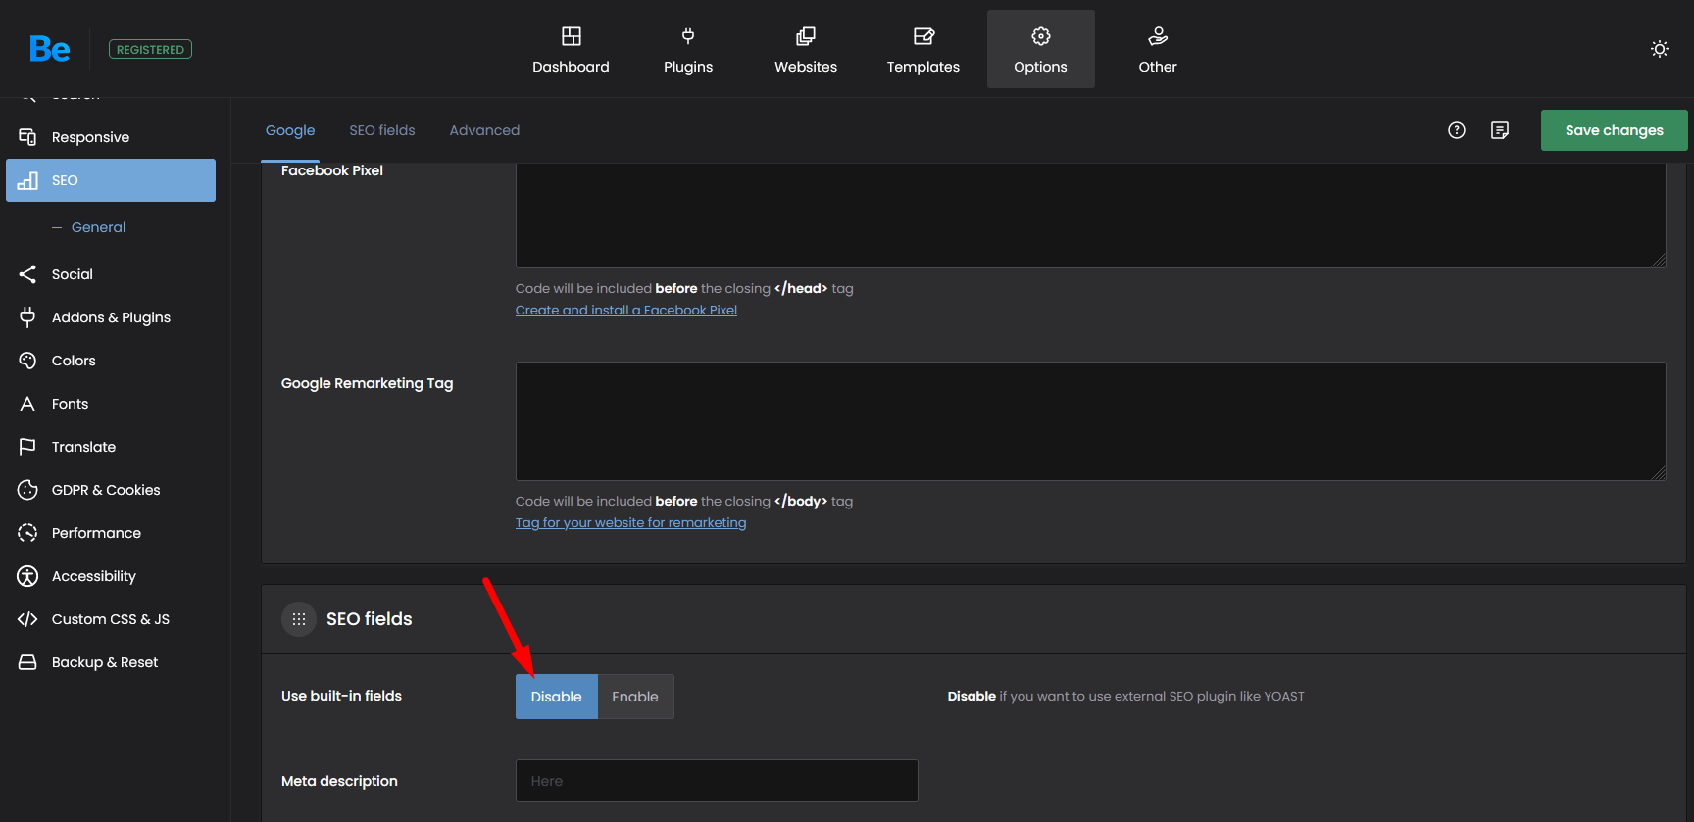Click the Responsive devices icon

pyautogui.click(x=27, y=137)
